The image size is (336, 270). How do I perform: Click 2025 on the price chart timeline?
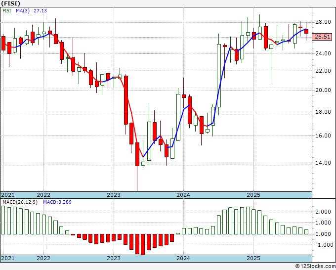click(x=253, y=195)
